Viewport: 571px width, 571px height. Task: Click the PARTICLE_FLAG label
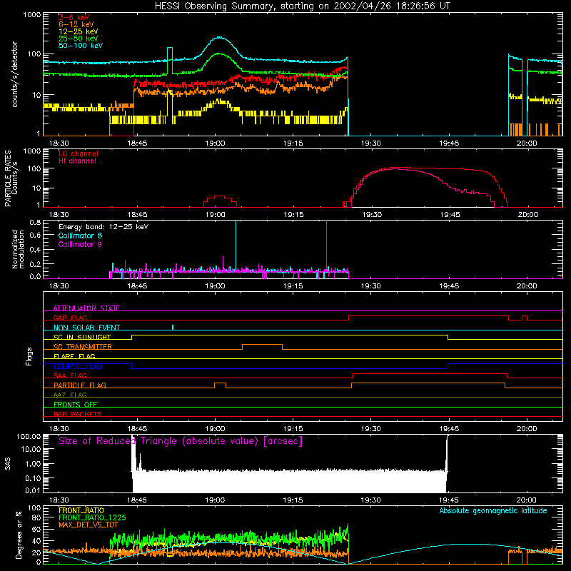[80, 385]
